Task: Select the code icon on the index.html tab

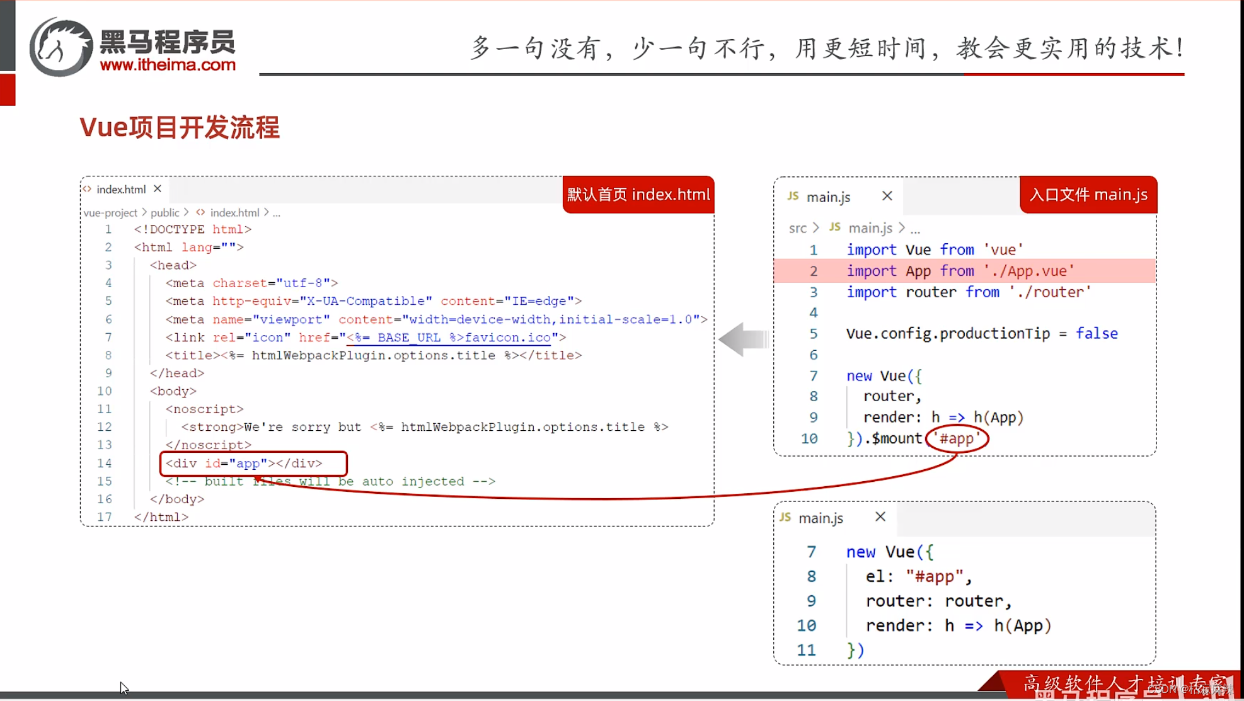Action: (x=88, y=188)
